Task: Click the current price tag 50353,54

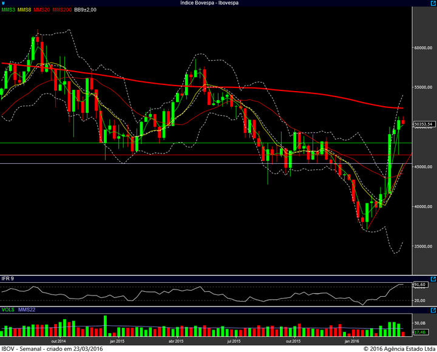Action: (424, 124)
